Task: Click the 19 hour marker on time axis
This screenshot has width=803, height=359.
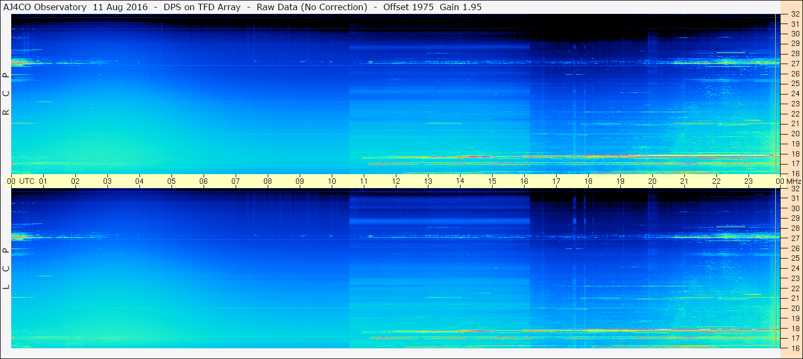Action: [620, 181]
